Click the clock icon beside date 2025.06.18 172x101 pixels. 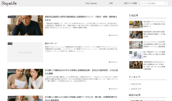(109, 35)
